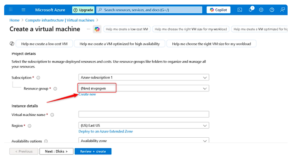Viewport: 302px width, 165px height.
Task: Go to Home in the breadcrumb
Action: tap(14, 20)
